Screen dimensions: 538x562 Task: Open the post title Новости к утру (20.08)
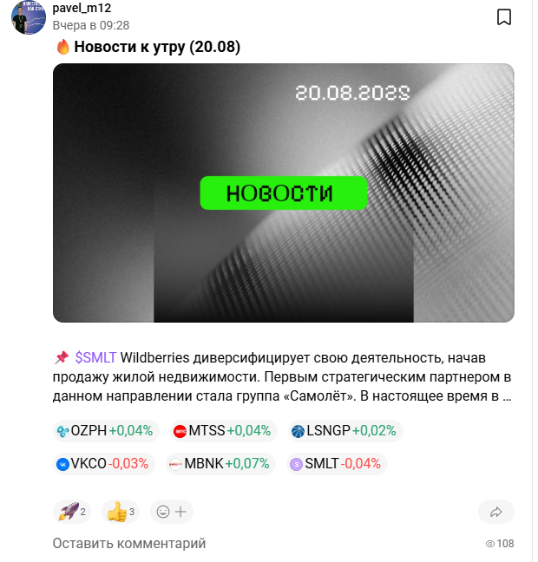[157, 47]
